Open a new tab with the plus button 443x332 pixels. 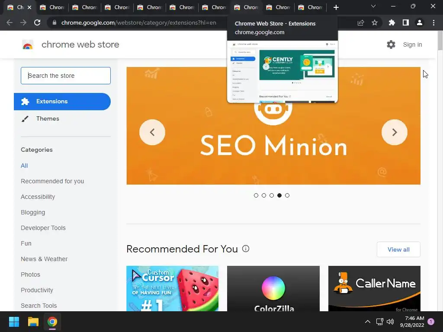pos(336,7)
